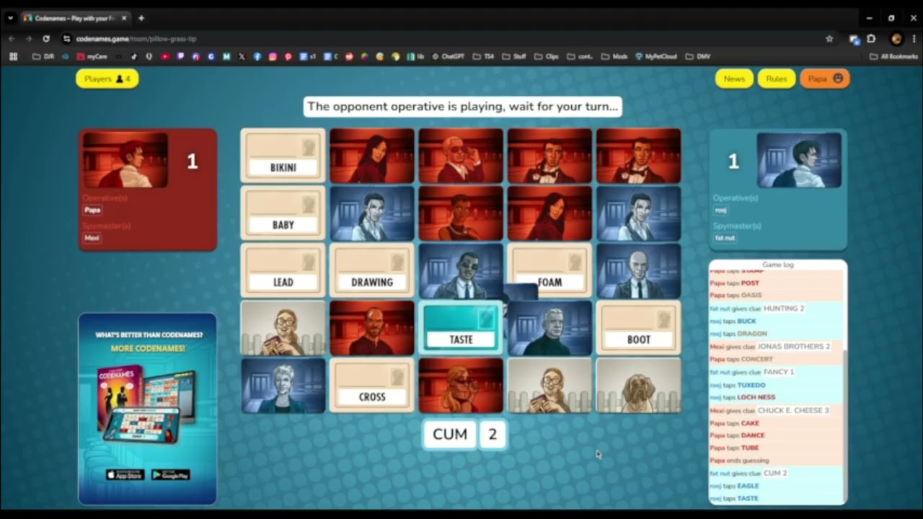
Task: Click the HUNTING 2 clue in game log
Action: point(784,309)
